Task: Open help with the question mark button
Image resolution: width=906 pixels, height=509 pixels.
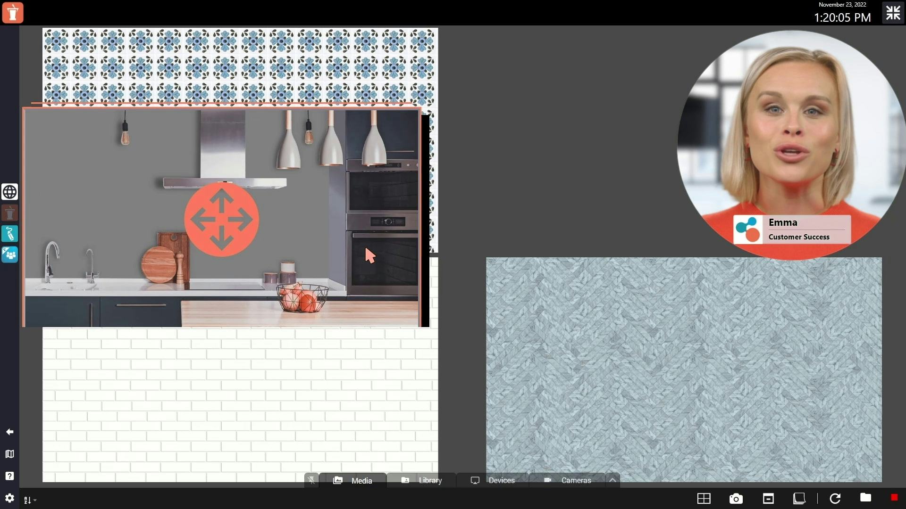Action: coord(9,476)
